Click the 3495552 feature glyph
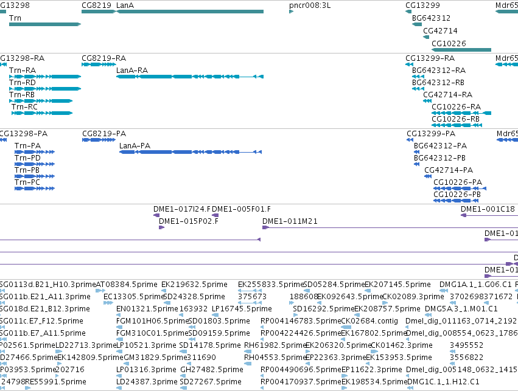Image resolution: width=518 pixels, height=391 pixels. 452,351
